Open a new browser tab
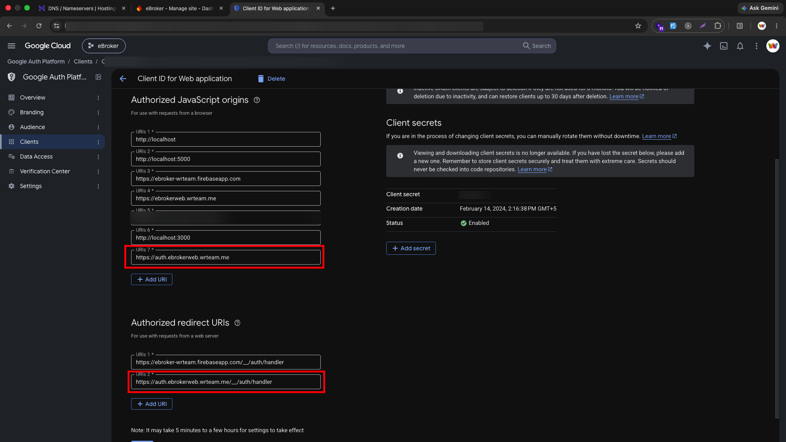This screenshot has width=786, height=442. [333, 8]
